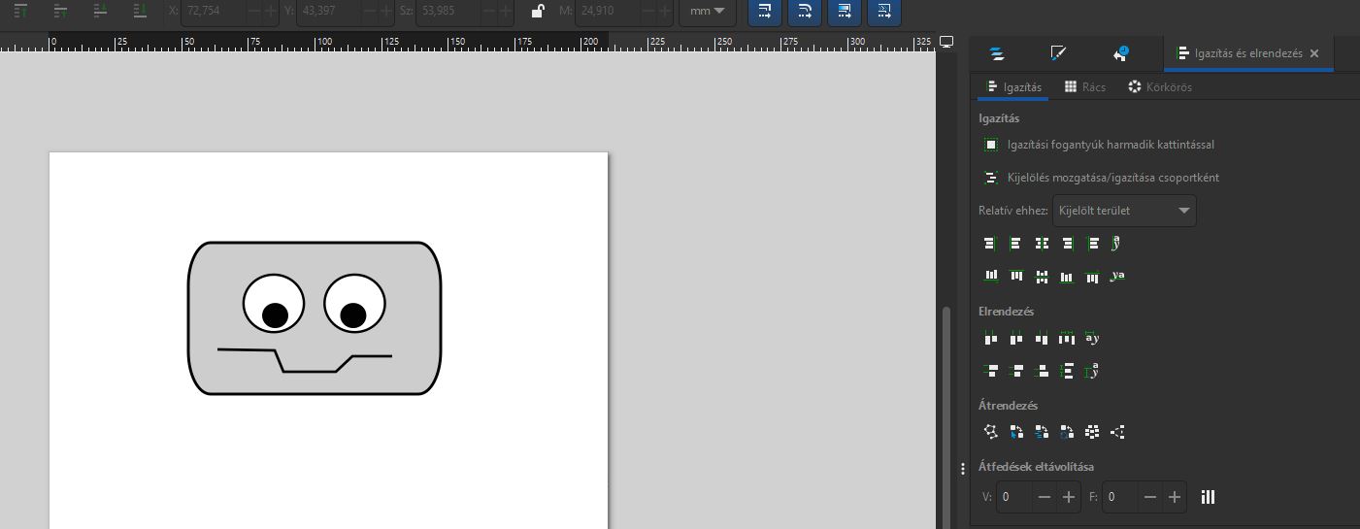The image size is (1360, 529).
Task: Switch to the Körkörös tab
Action: tap(1160, 87)
